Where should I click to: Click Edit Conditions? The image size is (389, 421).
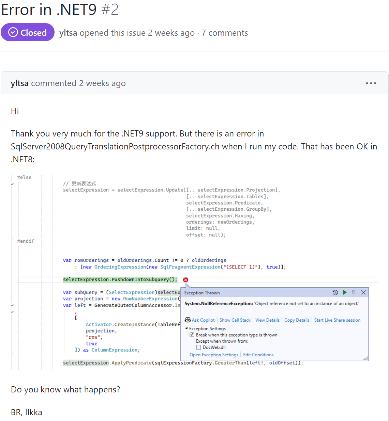tap(258, 354)
